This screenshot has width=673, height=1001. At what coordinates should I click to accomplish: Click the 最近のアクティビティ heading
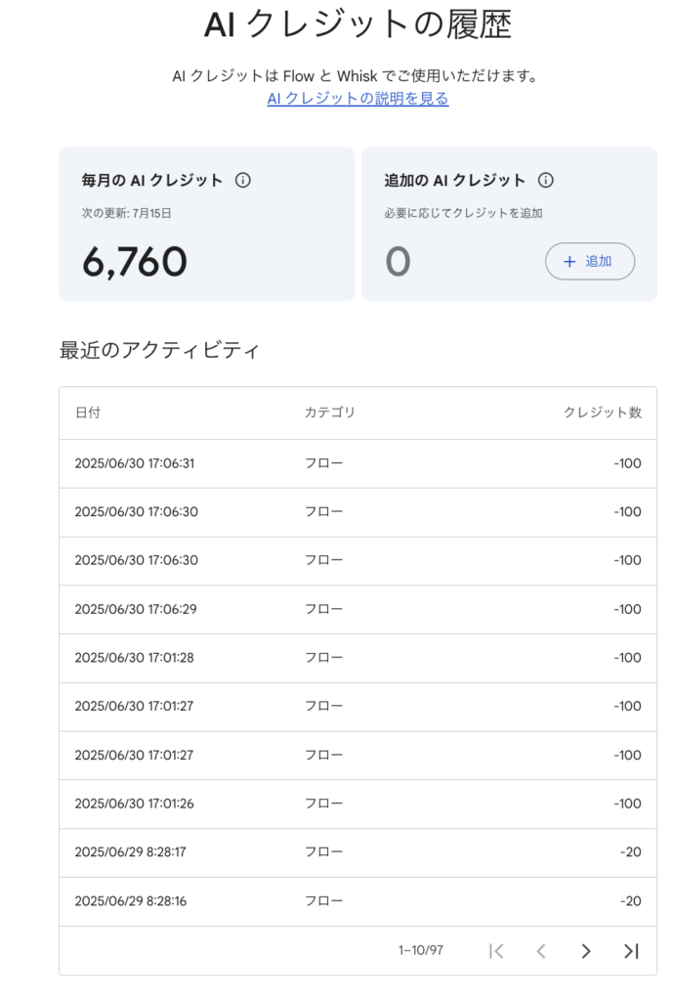pyautogui.click(x=159, y=351)
